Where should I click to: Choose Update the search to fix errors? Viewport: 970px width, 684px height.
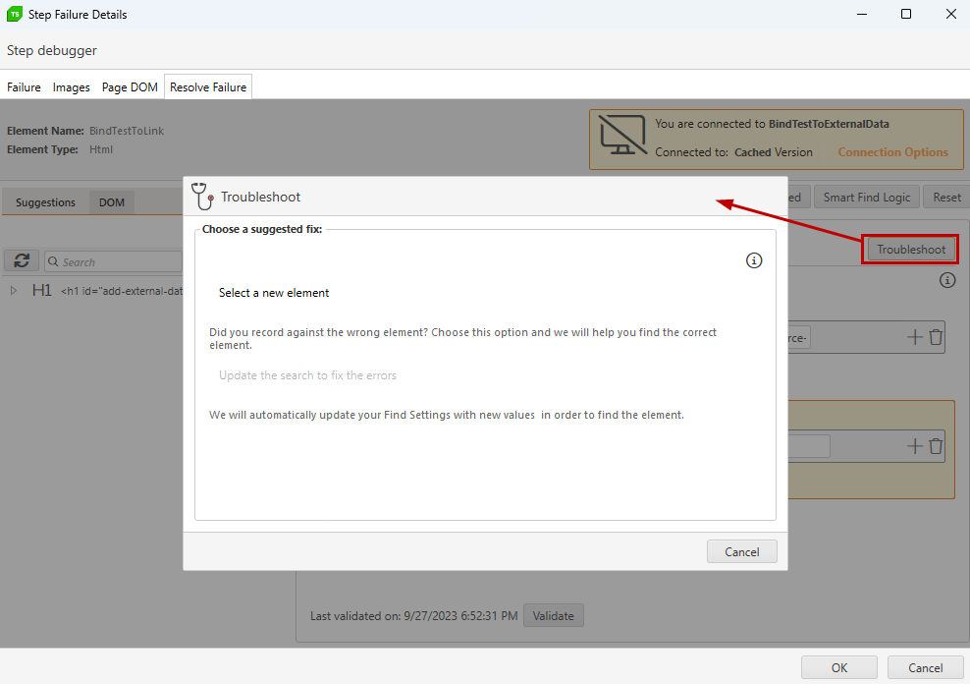click(x=307, y=375)
